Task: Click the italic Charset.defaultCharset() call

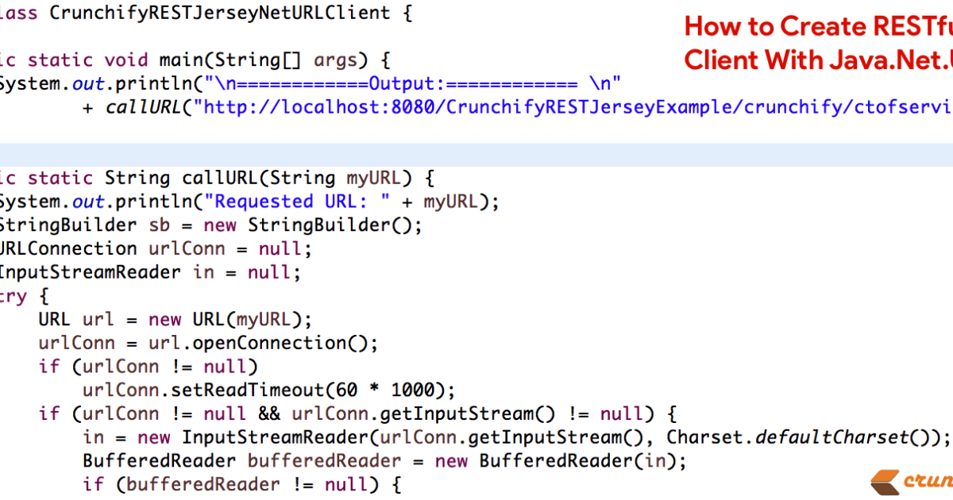Action: [x=807, y=437]
